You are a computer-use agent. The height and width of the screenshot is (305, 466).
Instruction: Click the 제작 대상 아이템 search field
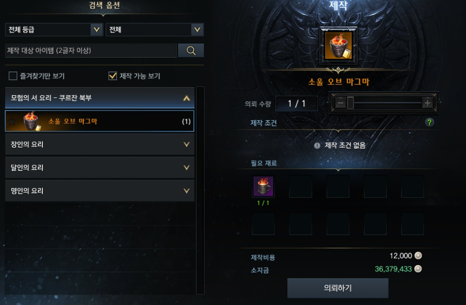[91, 51]
